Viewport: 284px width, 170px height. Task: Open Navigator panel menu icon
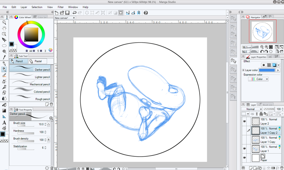(243, 17)
